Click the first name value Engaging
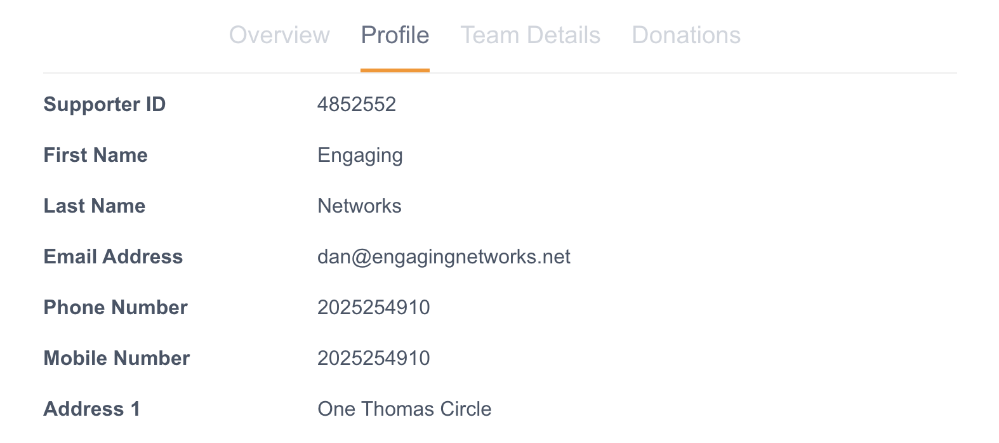The width and height of the screenshot is (999, 443). tap(360, 155)
